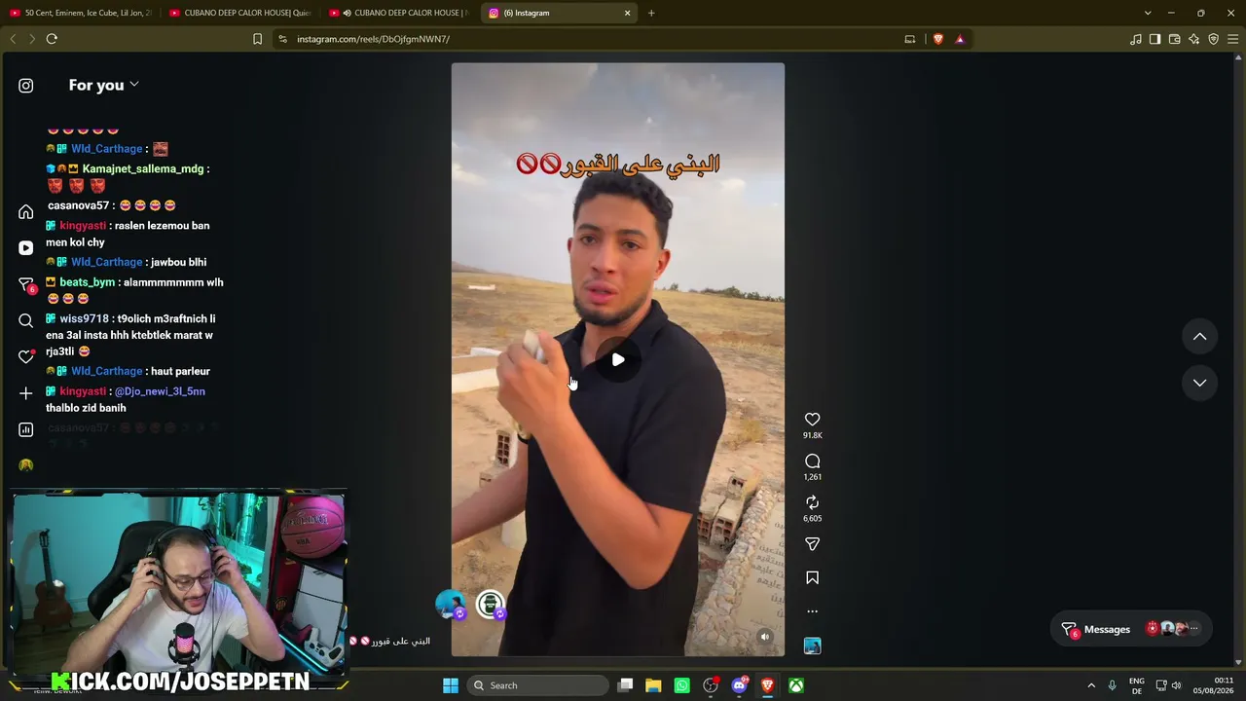Open the profile avatar in the sidebar
The width and height of the screenshot is (1246, 701).
(x=26, y=465)
